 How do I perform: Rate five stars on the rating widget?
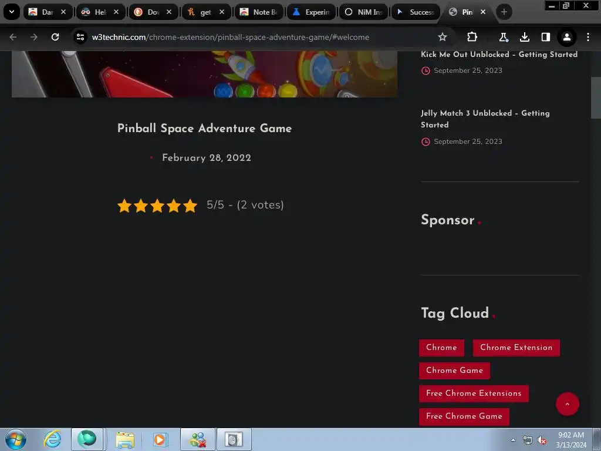tap(190, 206)
